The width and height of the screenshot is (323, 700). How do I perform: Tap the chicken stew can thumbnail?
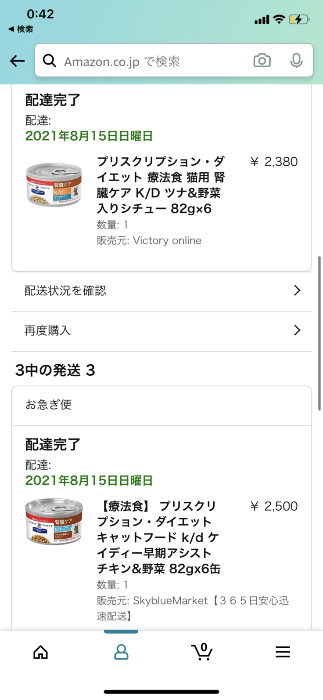tap(54, 522)
